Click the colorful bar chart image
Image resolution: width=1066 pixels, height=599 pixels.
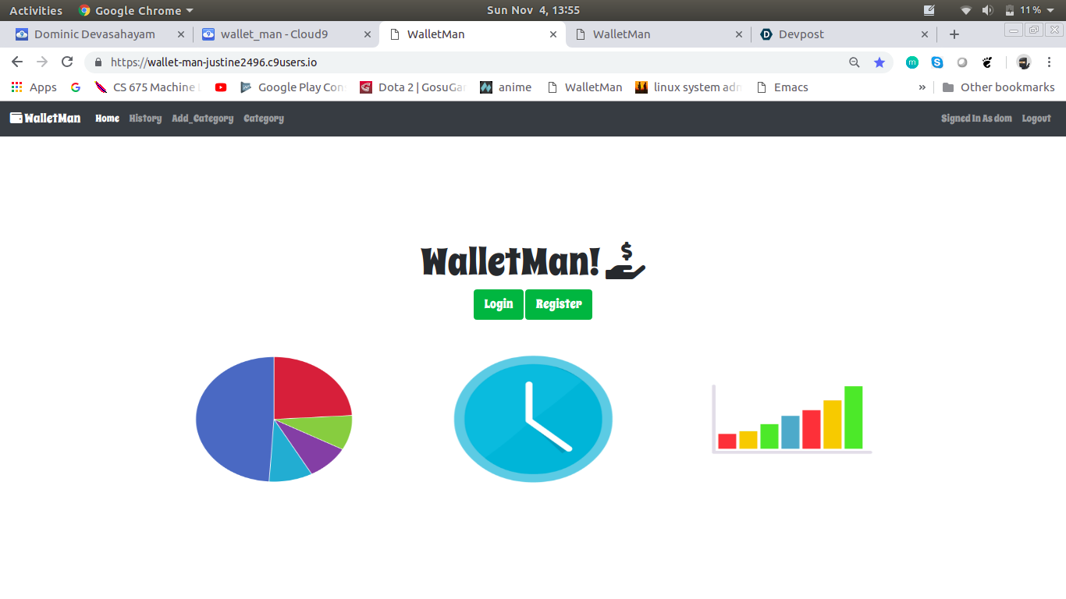[791, 419]
